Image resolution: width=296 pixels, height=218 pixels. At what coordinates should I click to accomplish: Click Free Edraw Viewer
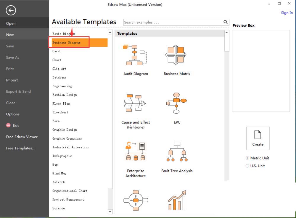tap(22, 137)
